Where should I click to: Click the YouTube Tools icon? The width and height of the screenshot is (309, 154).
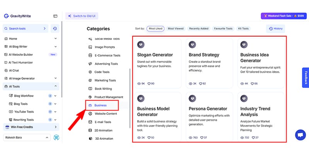(x=11, y=112)
